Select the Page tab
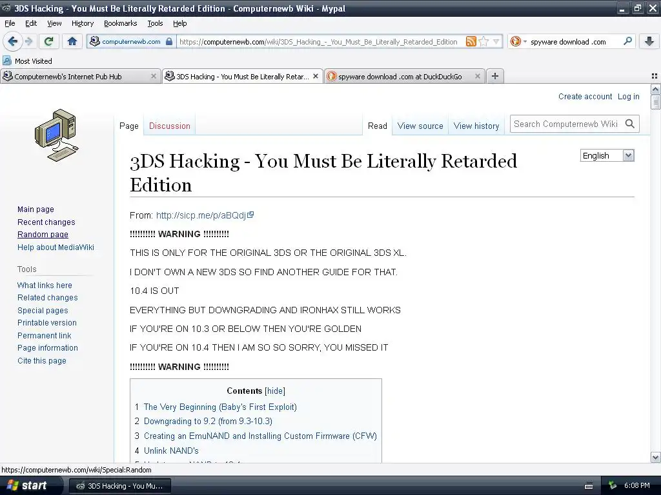The width and height of the screenshot is (661, 495). pyautogui.click(x=129, y=126)
